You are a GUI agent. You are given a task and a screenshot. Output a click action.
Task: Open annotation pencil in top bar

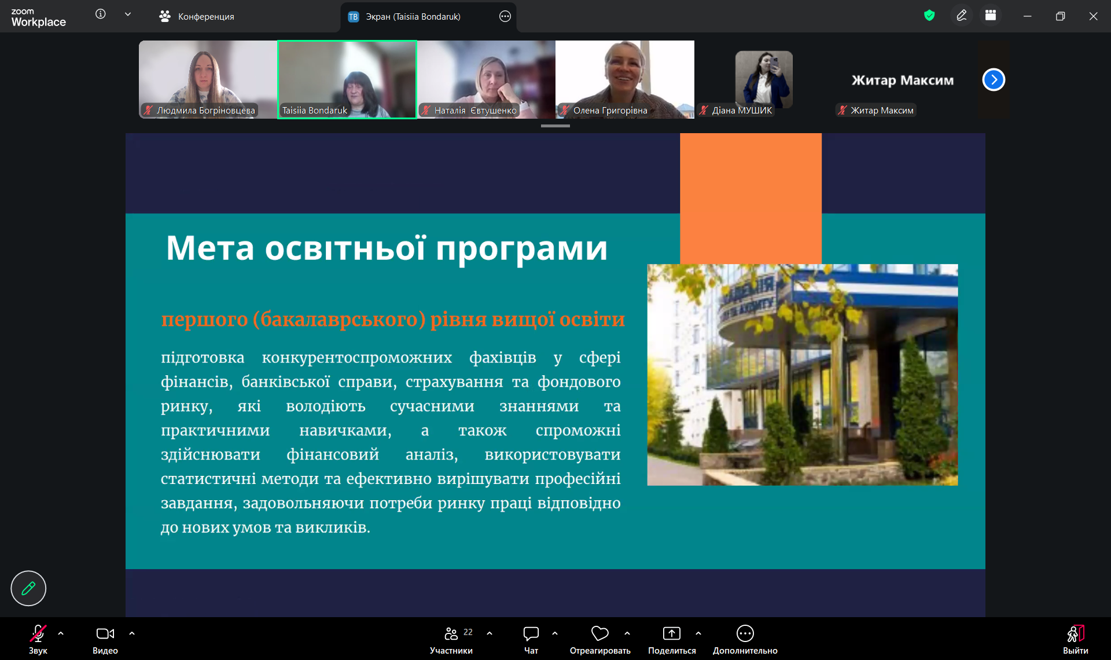pos(961,16)
